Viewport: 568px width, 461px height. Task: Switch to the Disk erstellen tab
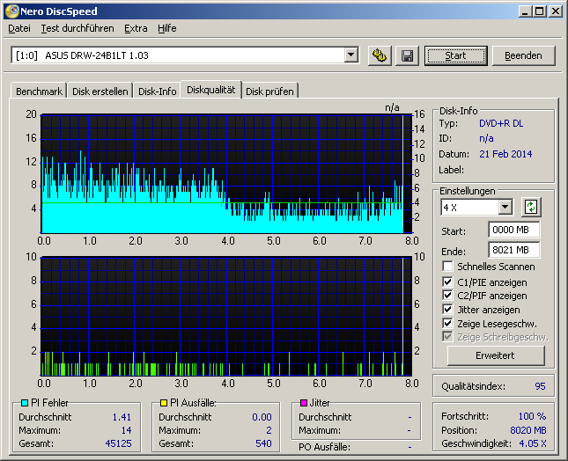pyautogui.click(x=100, y=91)
